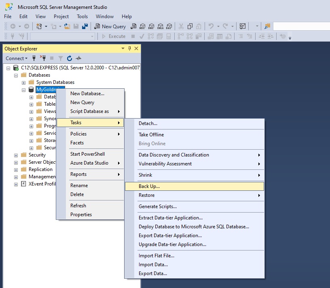
Task: Collapse the Databases folder
Action: tap(16, 75)
